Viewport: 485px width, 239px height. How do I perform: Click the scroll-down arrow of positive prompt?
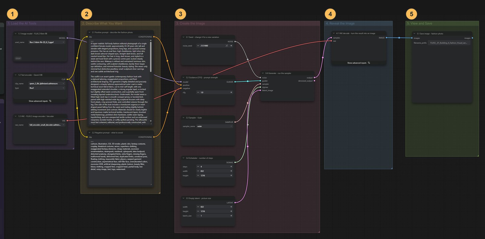[x=151, y=121]
